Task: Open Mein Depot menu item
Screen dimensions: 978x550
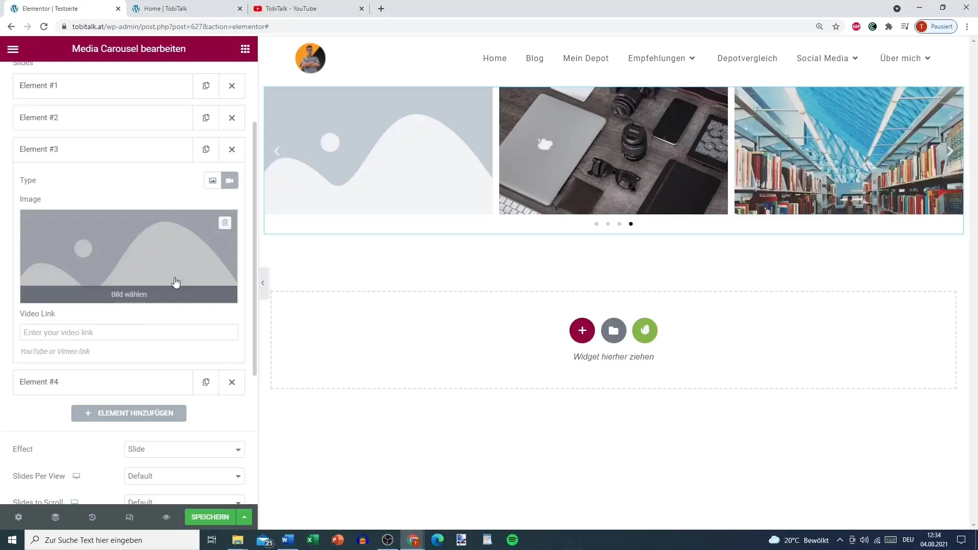Action: (x=586, y=58)
